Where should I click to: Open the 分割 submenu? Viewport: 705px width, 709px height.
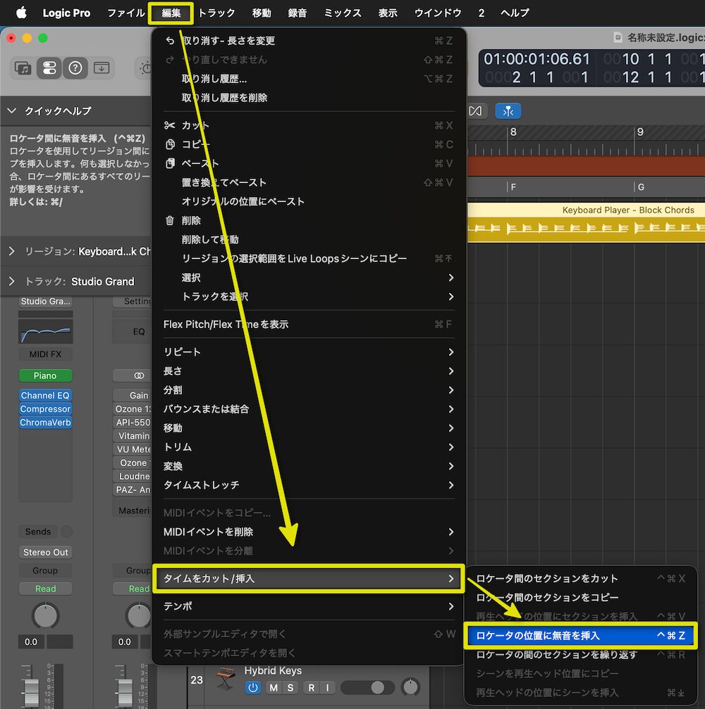(308, 390)
